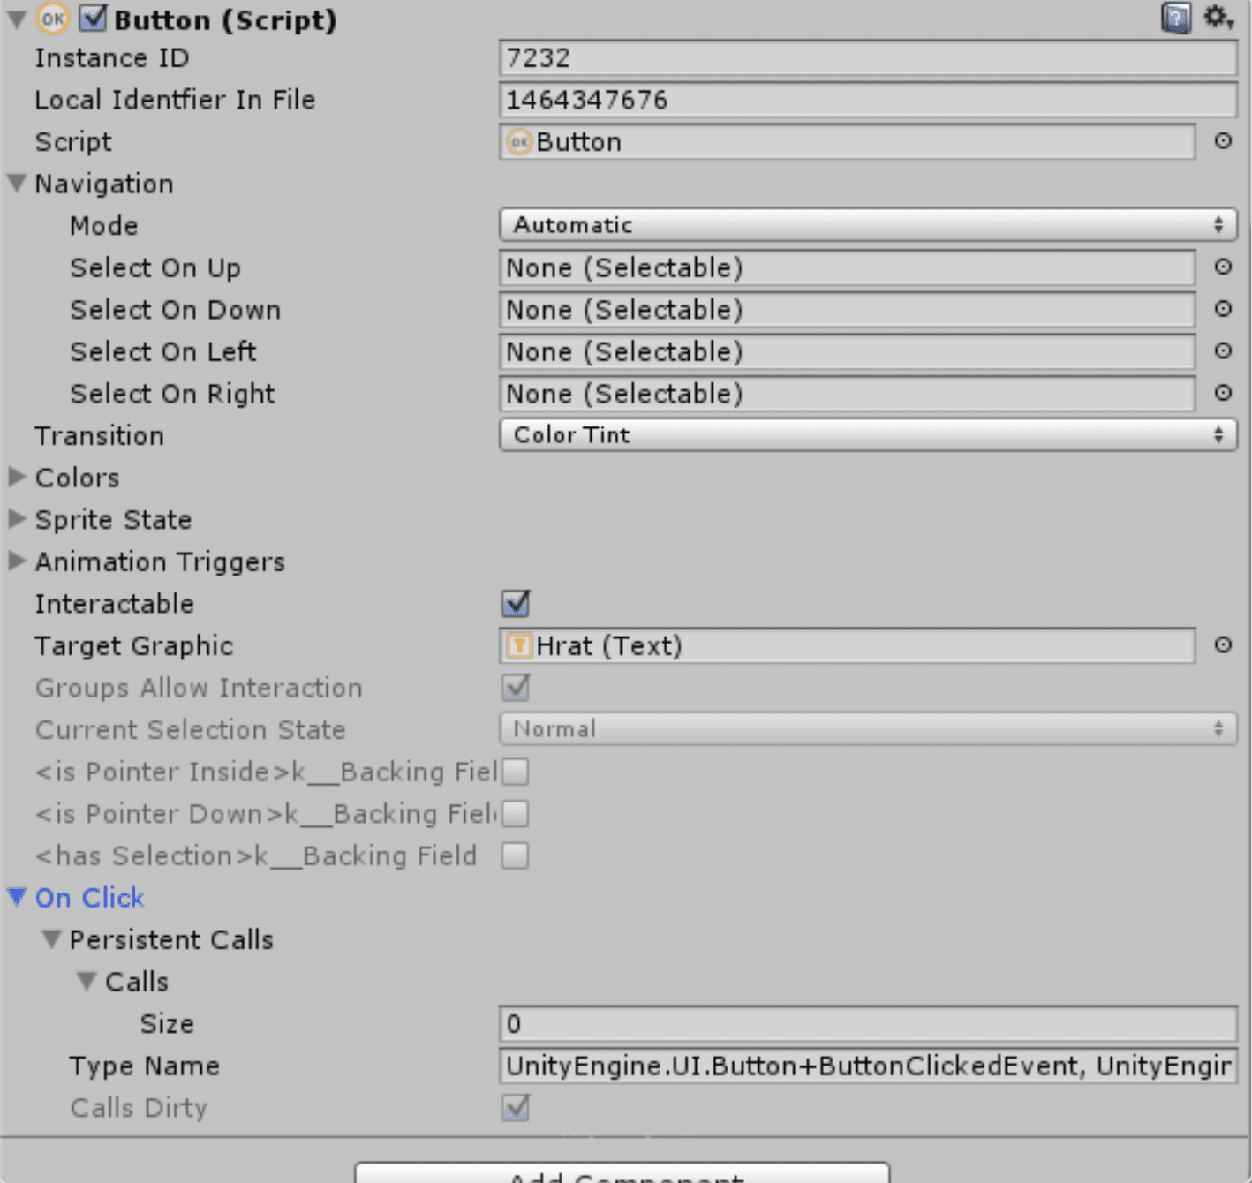Image resolution: width=1252 pixels, height=1183 pixels.
Task: Collapse the On Click section
Action: (17, 898)
